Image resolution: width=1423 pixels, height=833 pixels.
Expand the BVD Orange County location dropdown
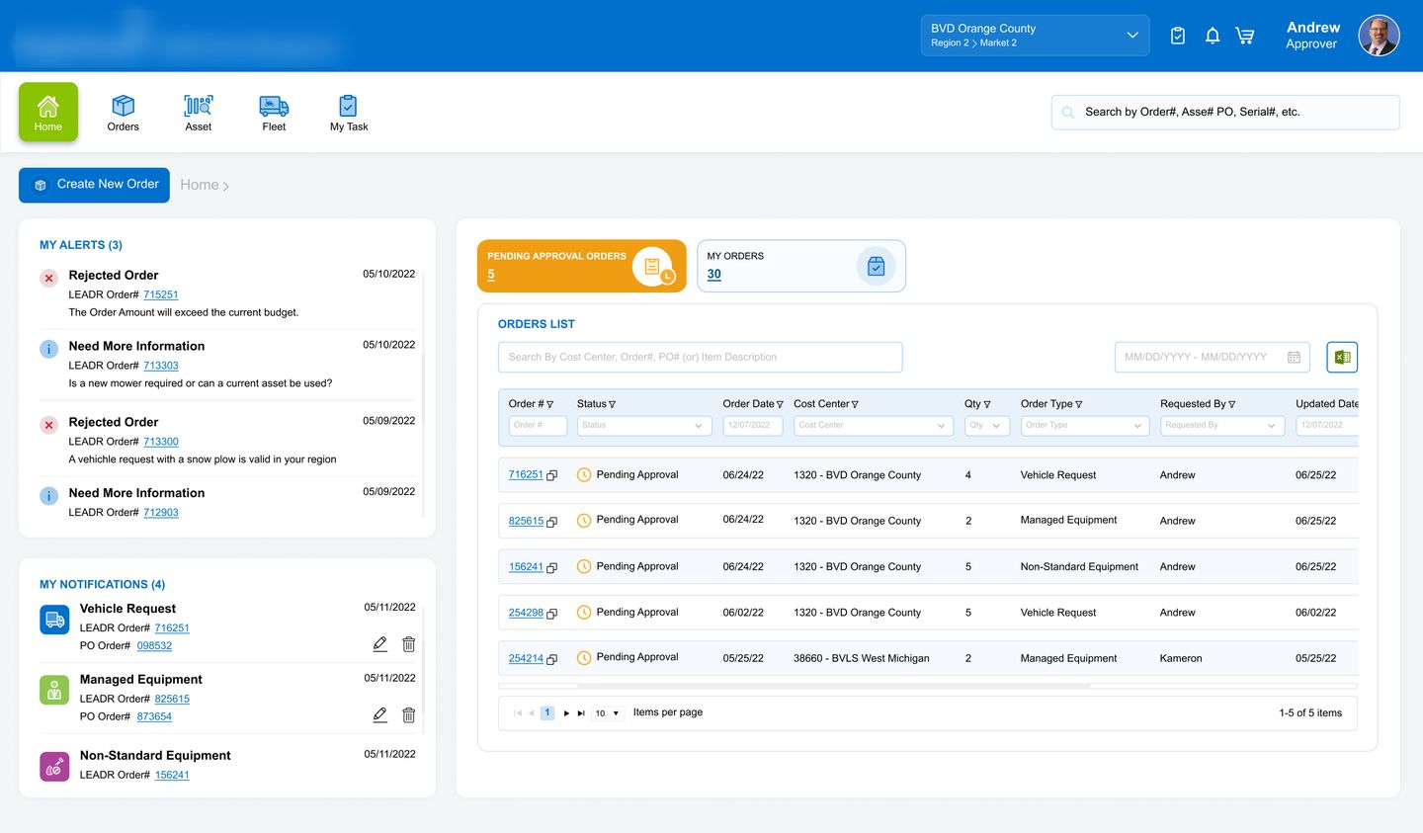click(x=1035, y=36)
